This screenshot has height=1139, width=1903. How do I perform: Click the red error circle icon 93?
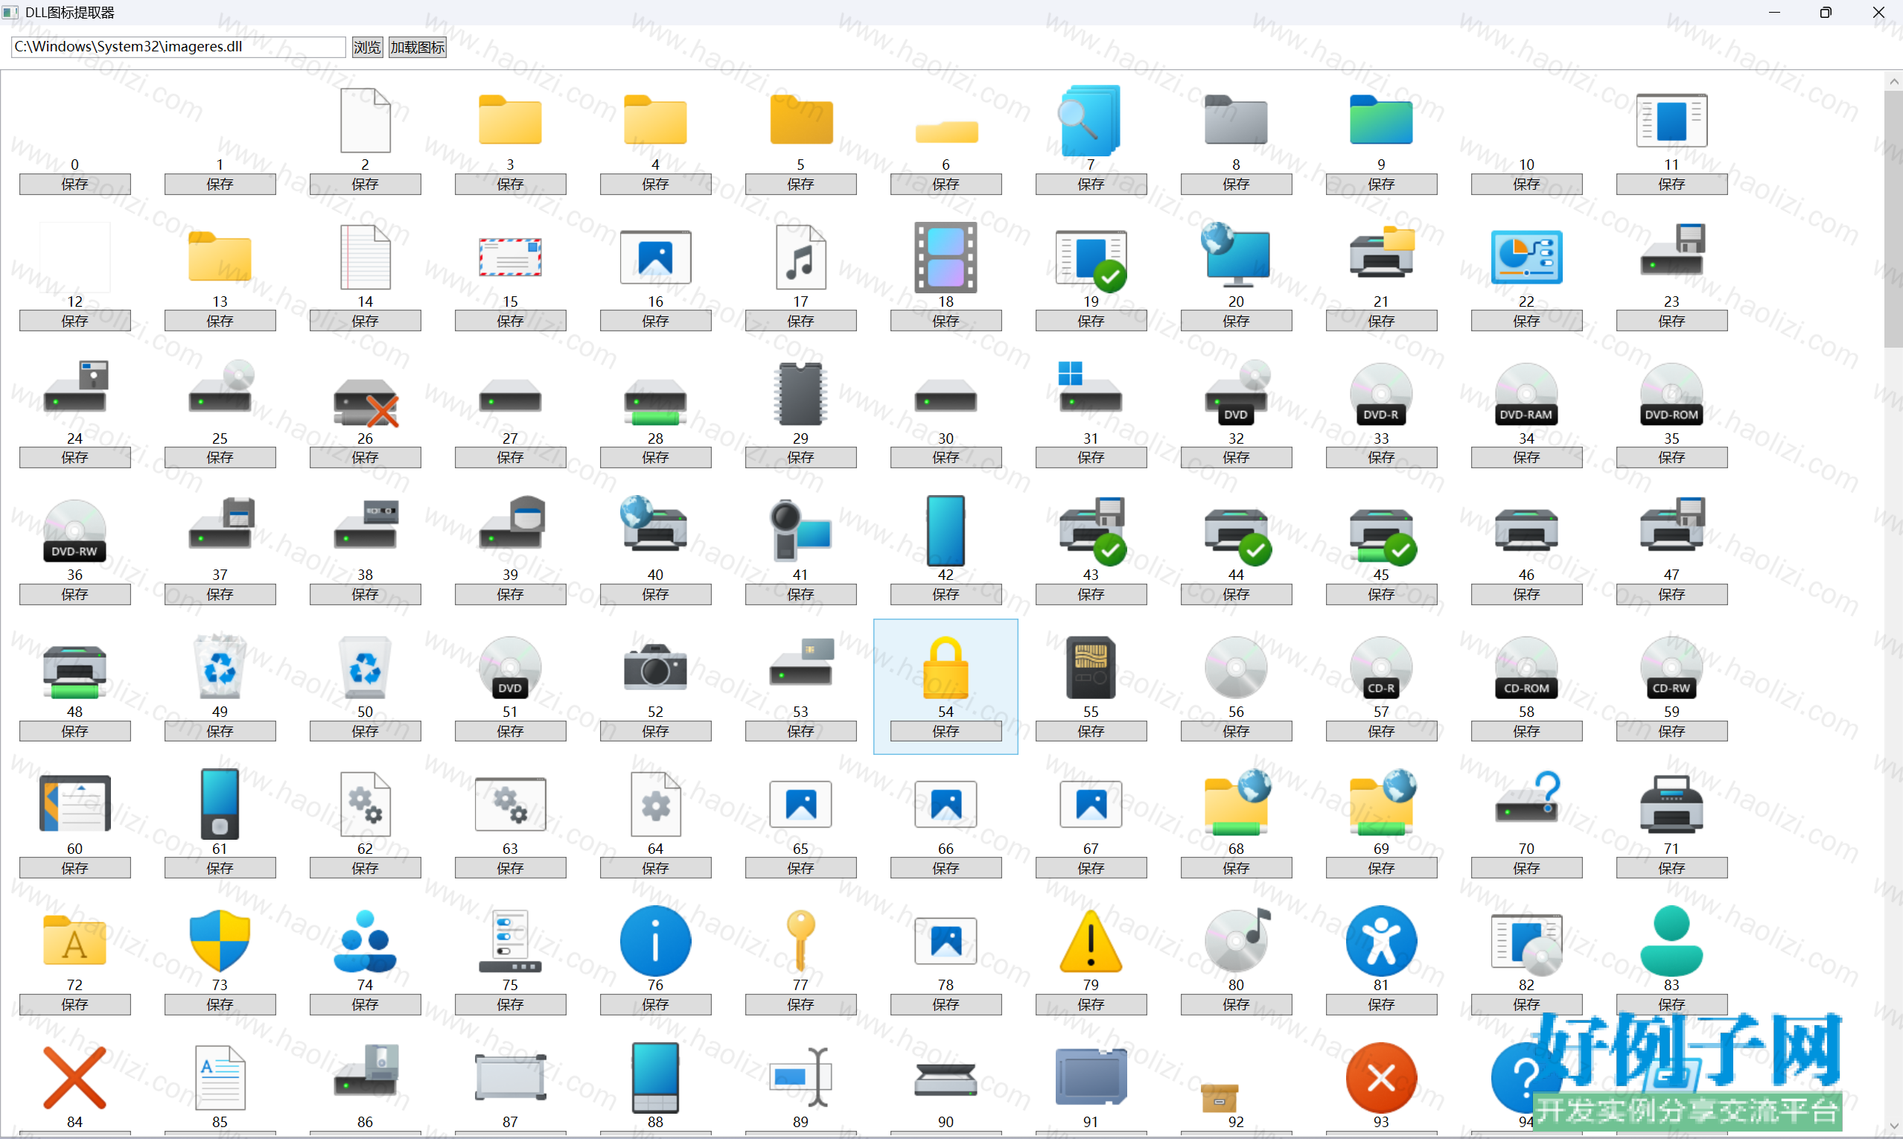(x=1381, y=1078)
